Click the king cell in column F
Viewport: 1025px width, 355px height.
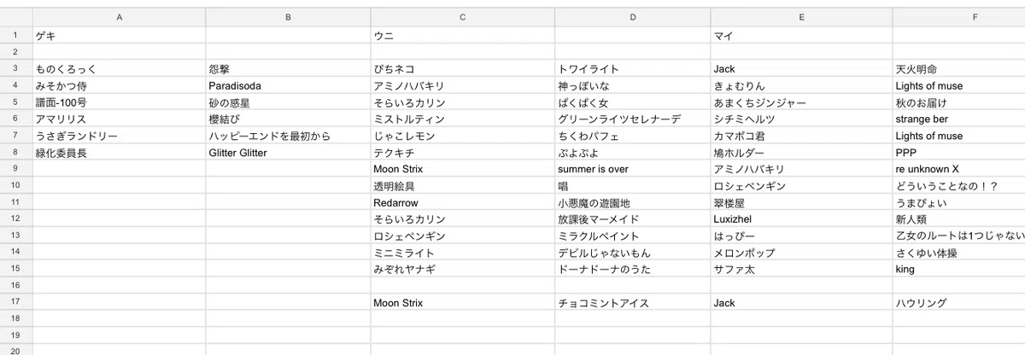point(958,269)
